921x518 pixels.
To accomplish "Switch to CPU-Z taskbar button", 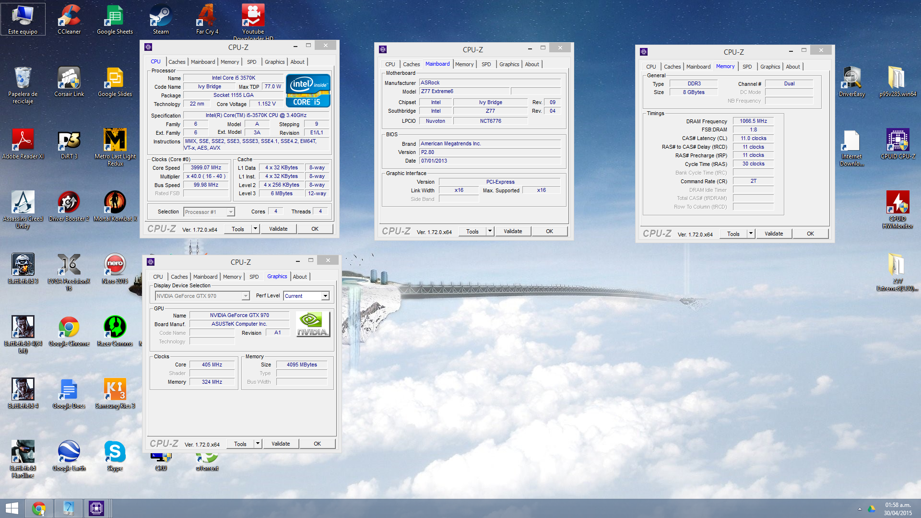I will pos(96,508).
